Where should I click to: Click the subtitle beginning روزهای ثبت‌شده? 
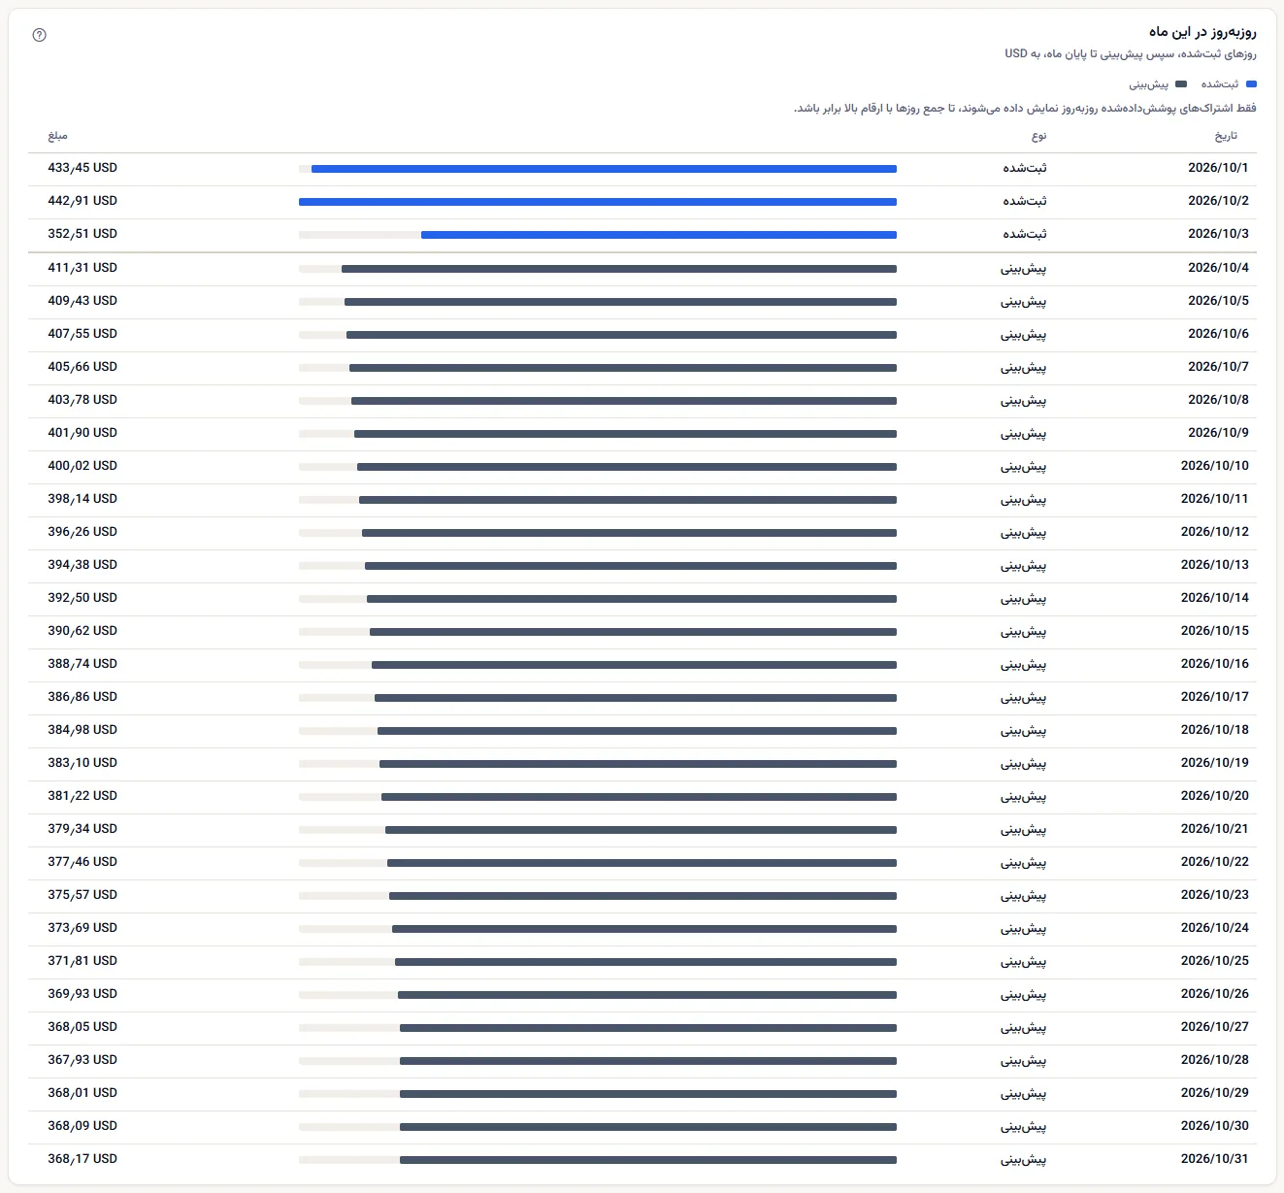tap(1131, 54)
